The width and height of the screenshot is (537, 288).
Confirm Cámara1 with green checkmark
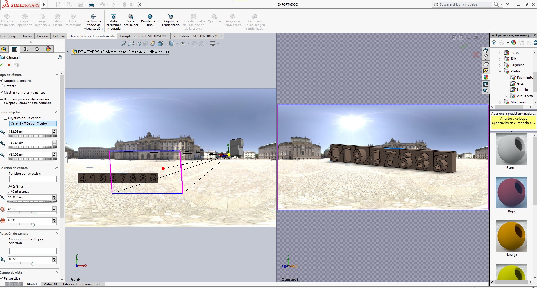[2, 65]
